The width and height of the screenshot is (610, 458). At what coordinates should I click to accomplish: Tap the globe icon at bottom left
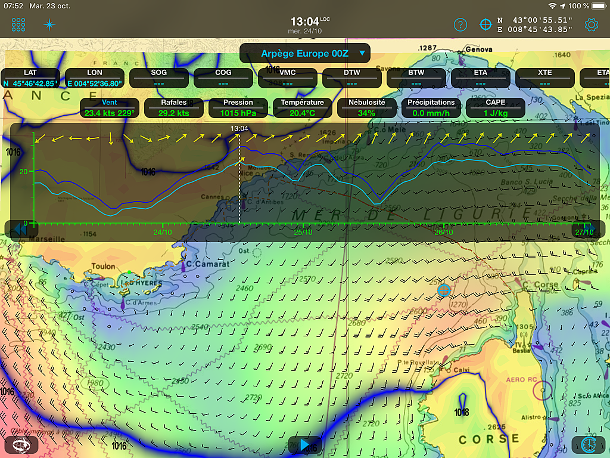tap(21, 445)
